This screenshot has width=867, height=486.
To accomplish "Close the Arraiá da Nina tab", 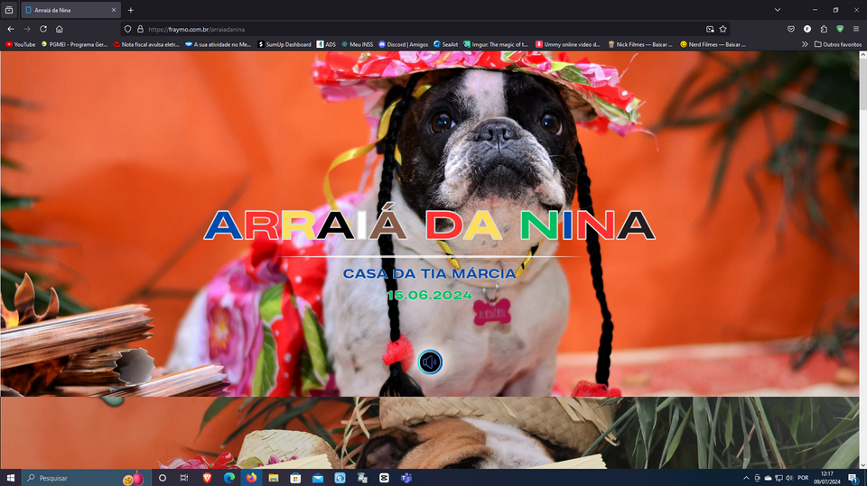I will (x=114, y=10).
